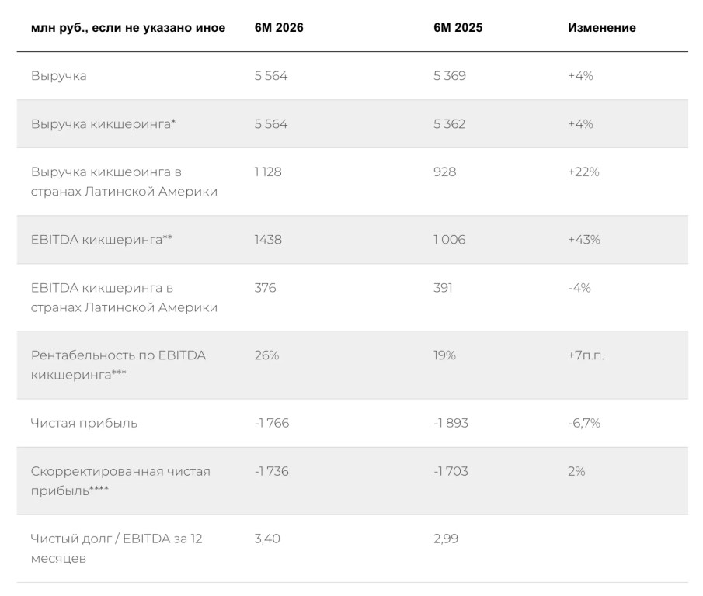Select the 3,40 debt ratio value
703x596 pixels.
click(x=267, y=539)
